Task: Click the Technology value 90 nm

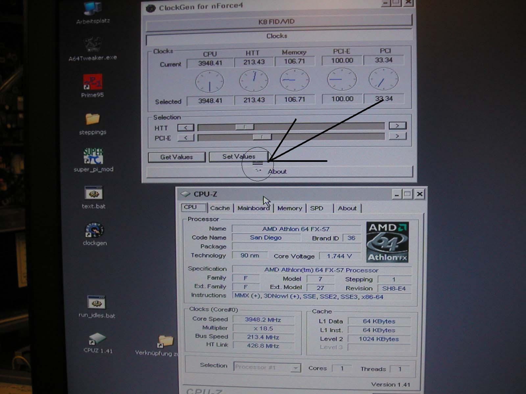Action: pos(250,255)
